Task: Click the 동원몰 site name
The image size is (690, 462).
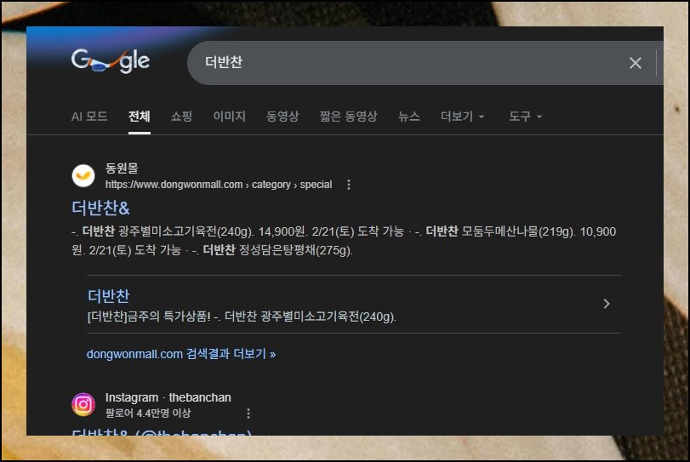Action: tap(122, 168)
